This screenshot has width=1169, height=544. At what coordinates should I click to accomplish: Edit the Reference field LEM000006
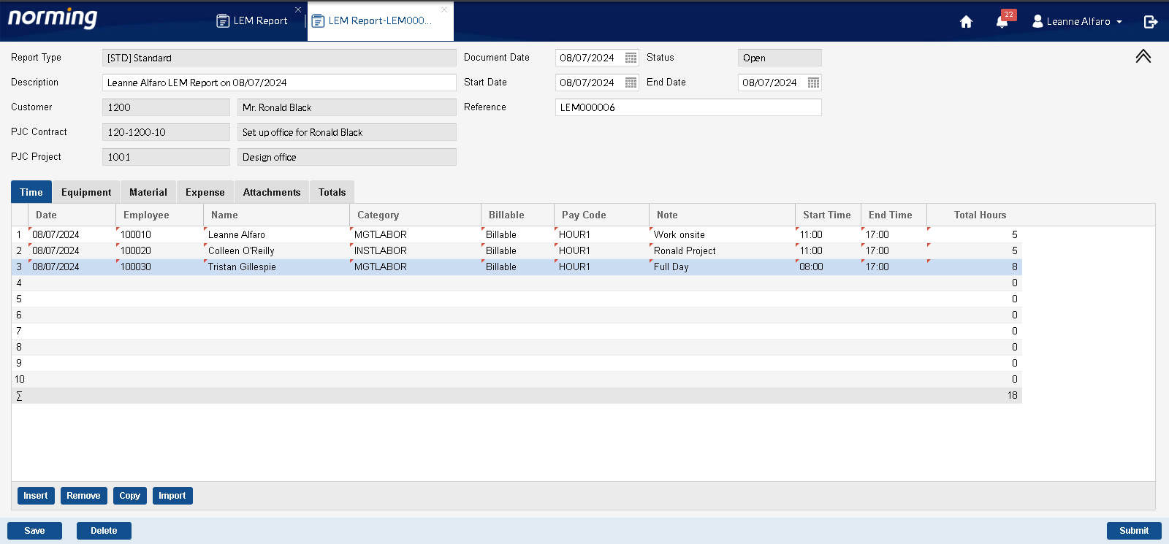click(x=688, y=107)
